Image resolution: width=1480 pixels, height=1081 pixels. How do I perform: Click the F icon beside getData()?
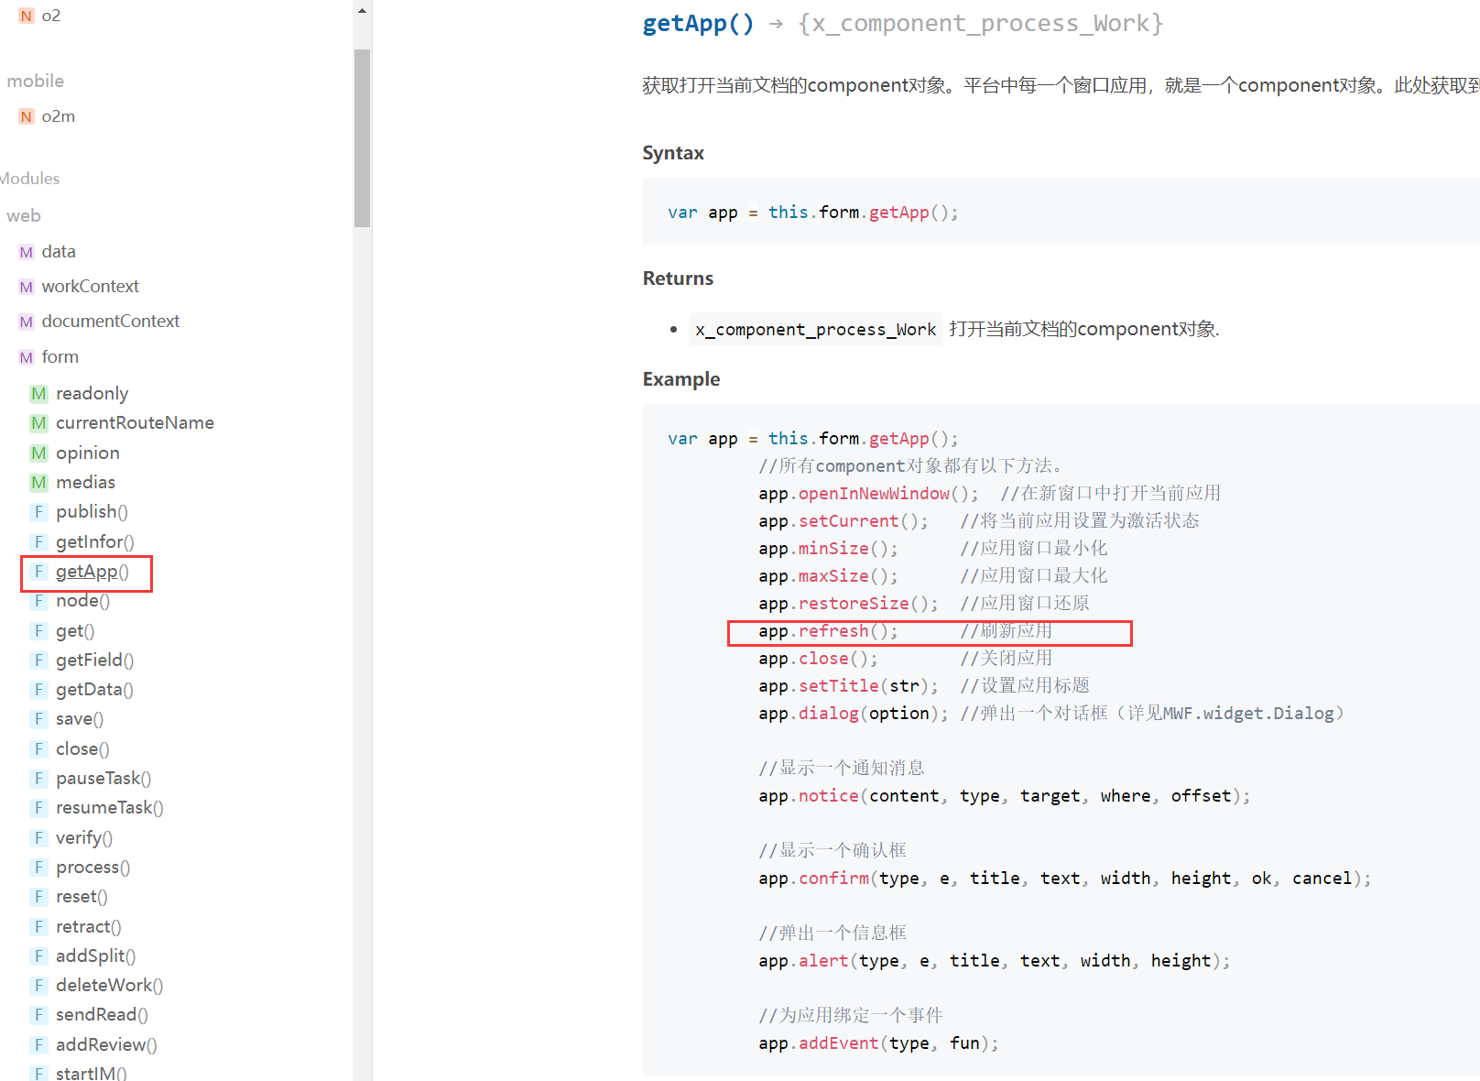point(38,690)
